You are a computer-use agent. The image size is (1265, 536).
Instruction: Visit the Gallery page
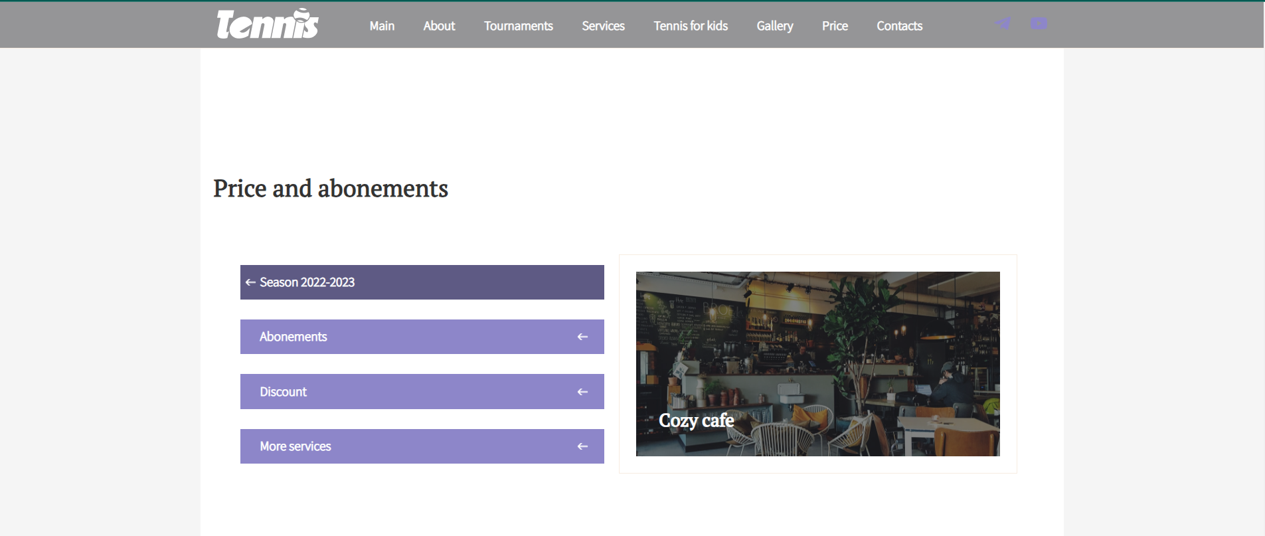click(774, 26)
